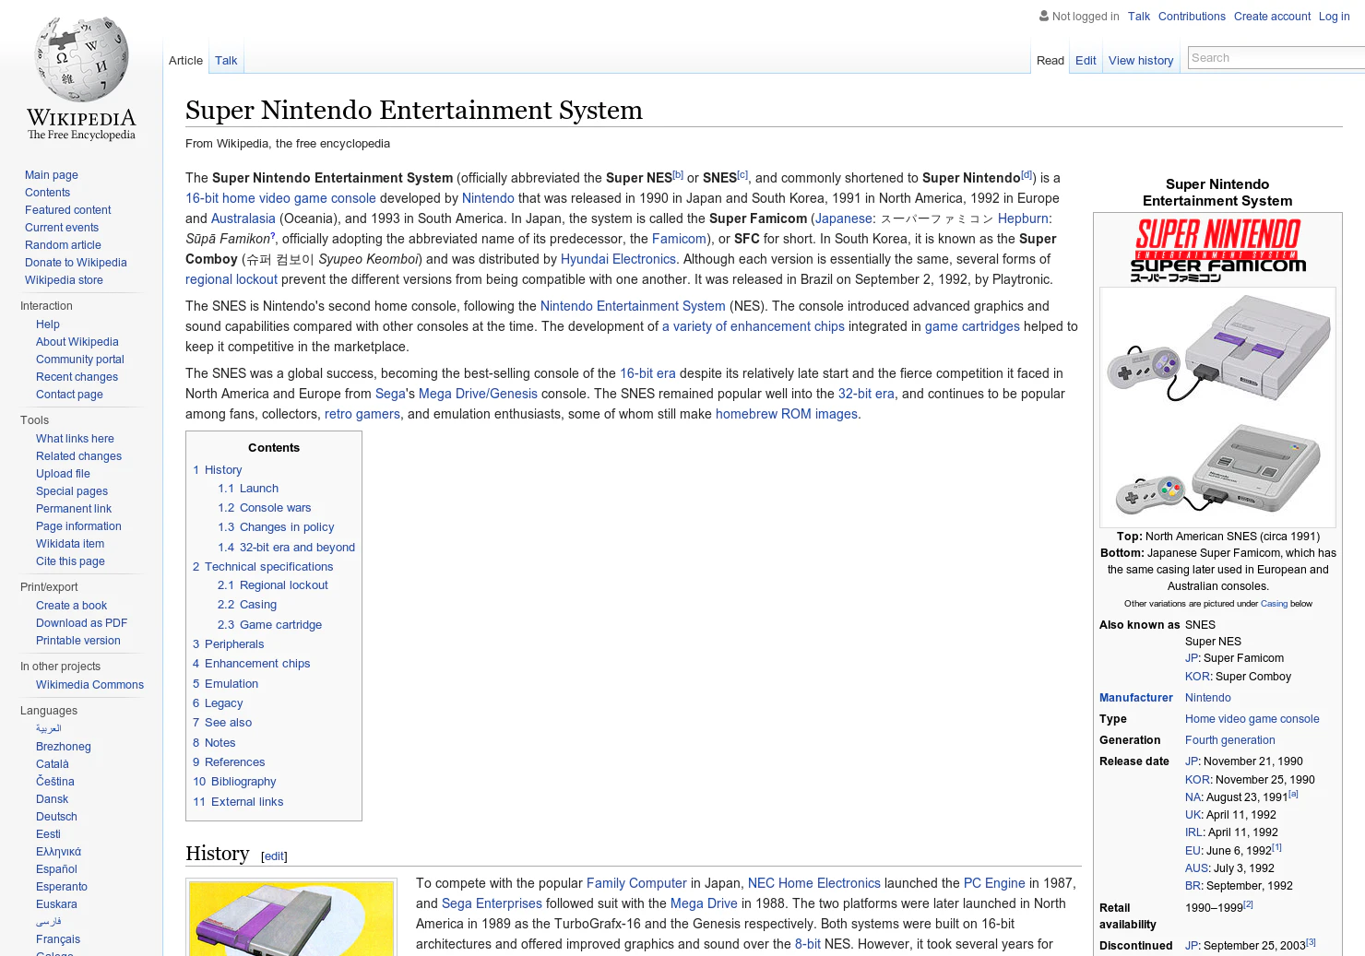The width and height of the screenshot is (1365, 956).
Task: Open the Community portal link
Action: (x=80, y=360)
